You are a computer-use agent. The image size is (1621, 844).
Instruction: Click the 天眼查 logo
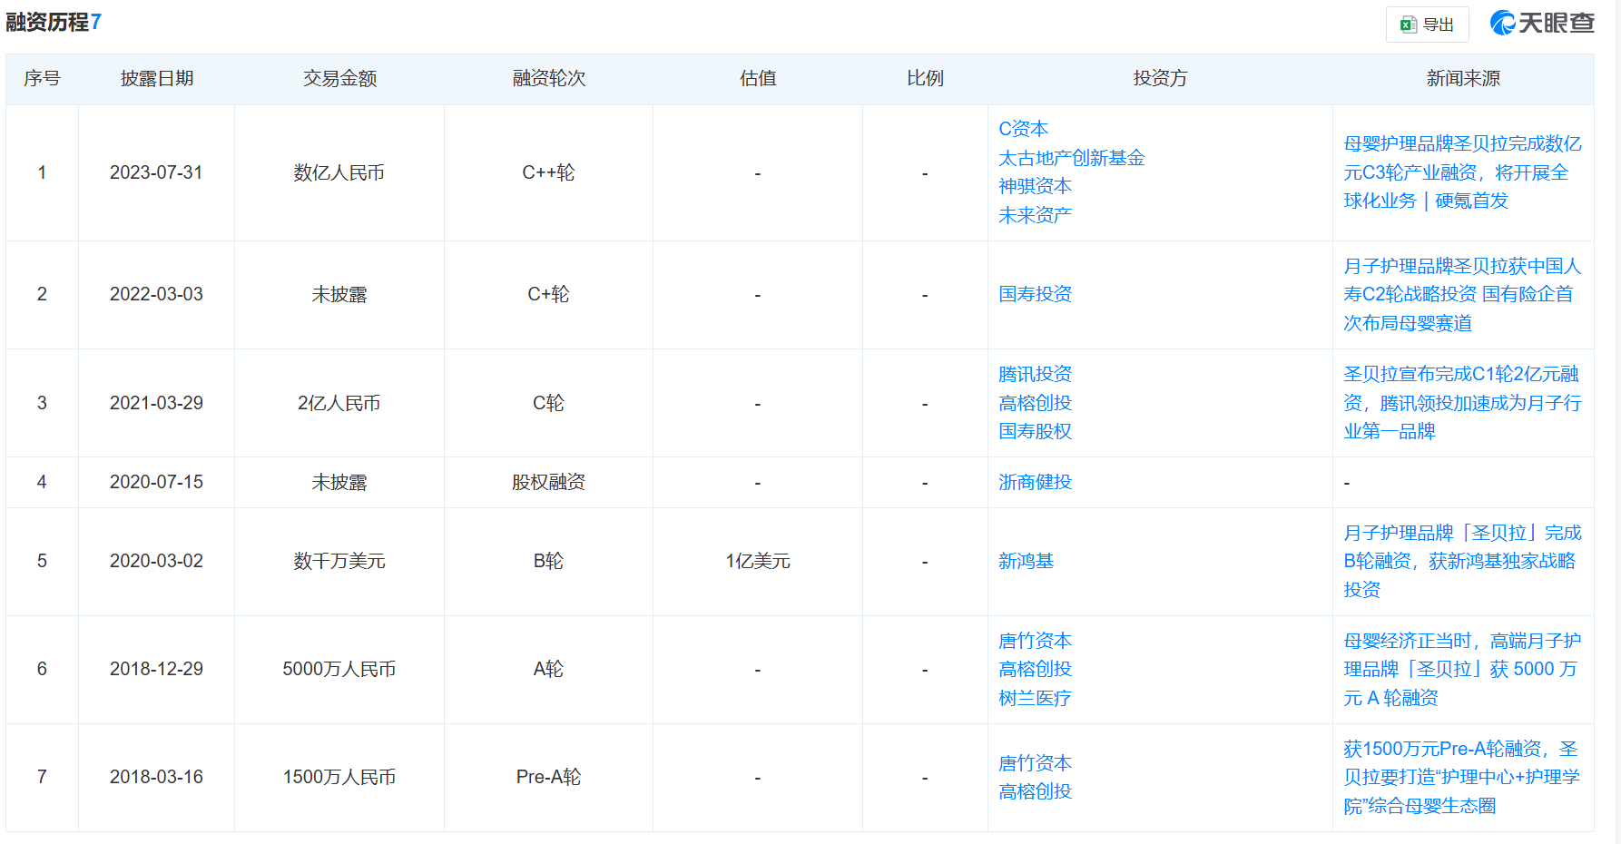click(x=1542, y=23)
